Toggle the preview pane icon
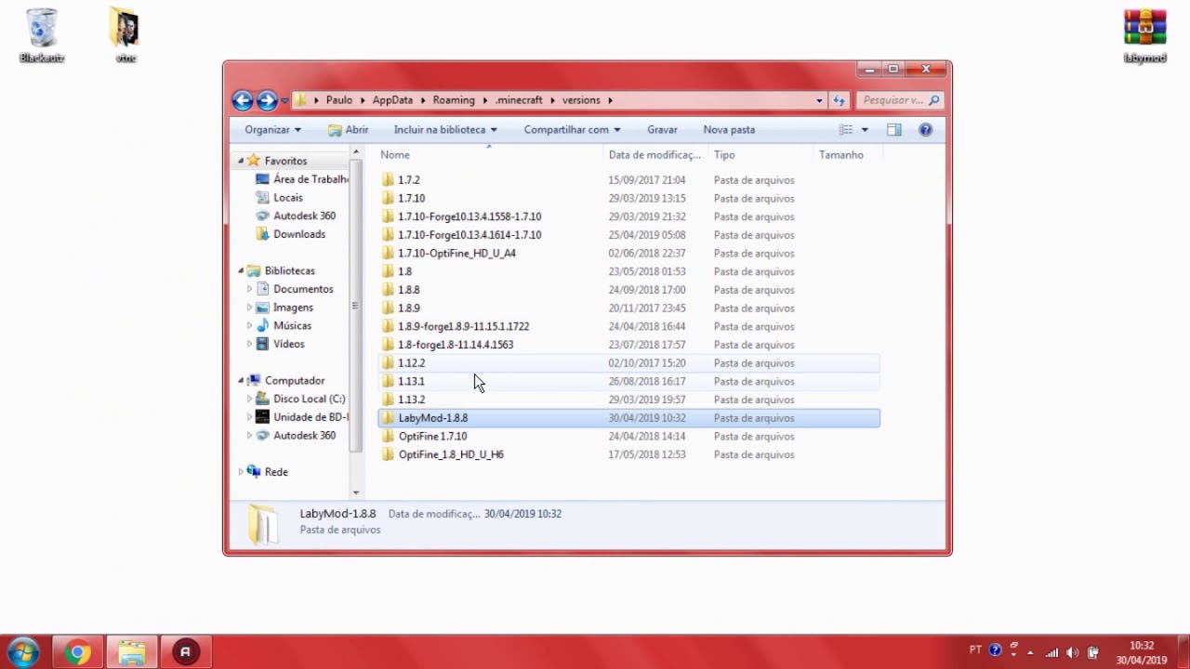Viewport: 1190px width, 669px height. [894, 130]
